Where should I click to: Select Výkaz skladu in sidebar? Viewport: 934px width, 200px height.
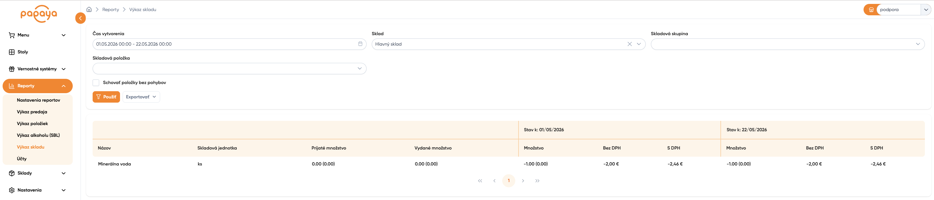point(30,147)
